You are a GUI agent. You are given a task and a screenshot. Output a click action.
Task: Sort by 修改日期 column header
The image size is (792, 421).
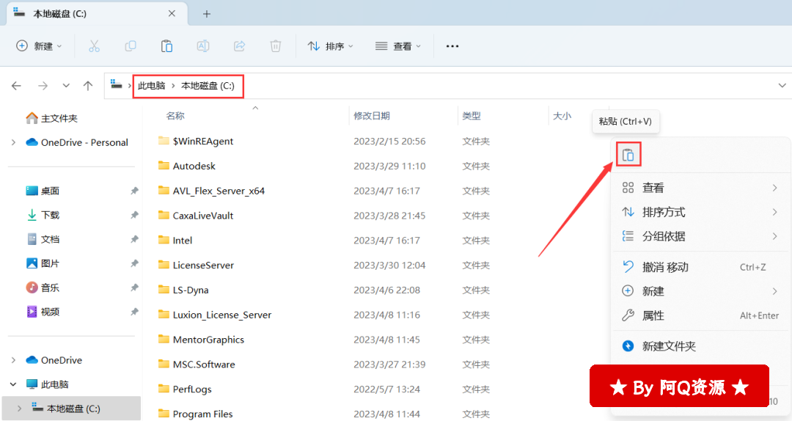(372, 116)
